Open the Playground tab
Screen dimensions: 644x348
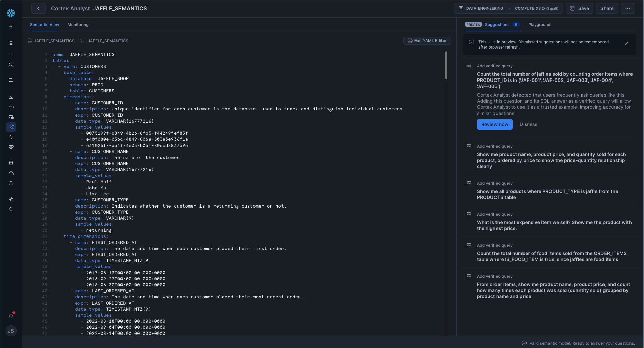539,25
